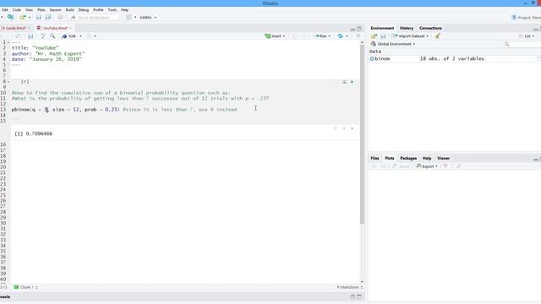Click the editor vertical scrollbar
This screenshot has height=304, width=541.
(x=362, y=134)
